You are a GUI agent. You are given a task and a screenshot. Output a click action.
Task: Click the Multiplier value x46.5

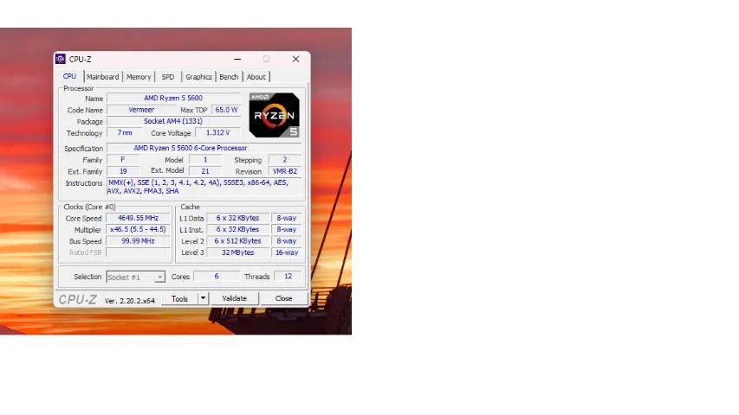[x=138, y=229]
